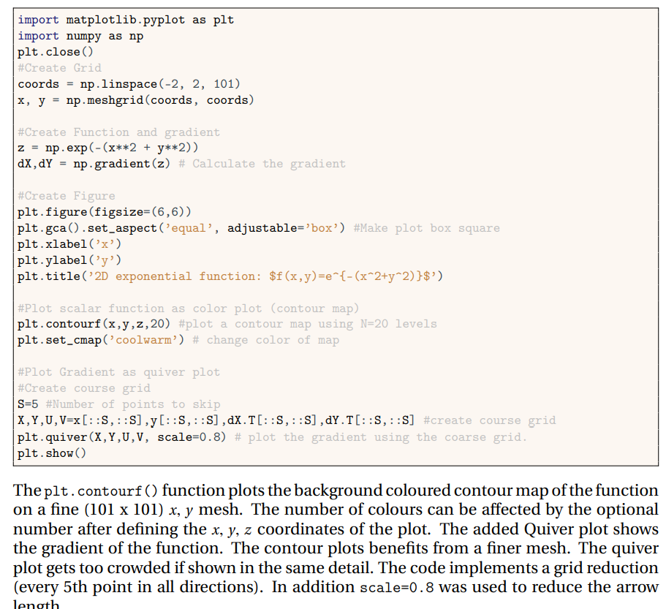Click the plt.set_cmap('coolwarm') code

coord(101,340)
